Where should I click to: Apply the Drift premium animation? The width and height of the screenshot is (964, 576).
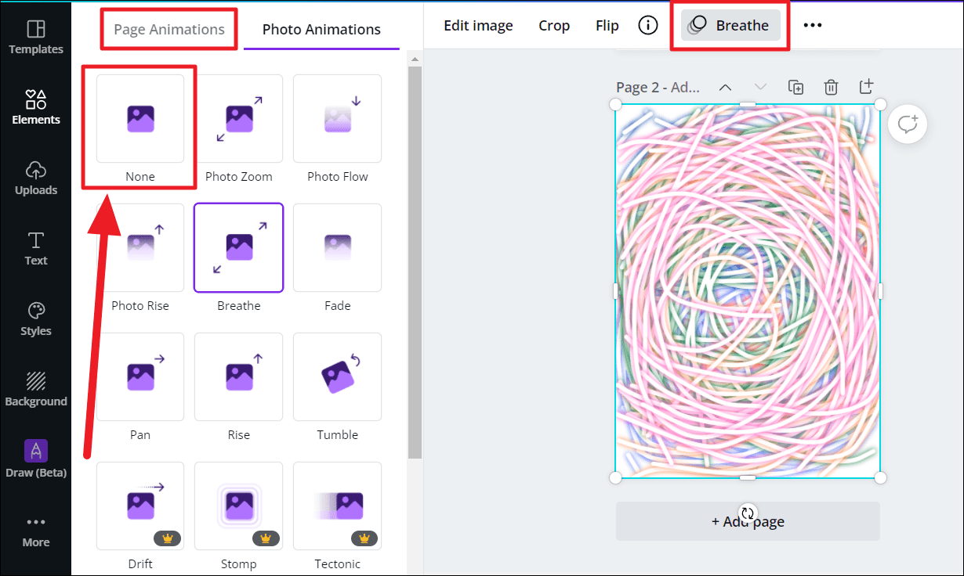[x=140, y=506]
